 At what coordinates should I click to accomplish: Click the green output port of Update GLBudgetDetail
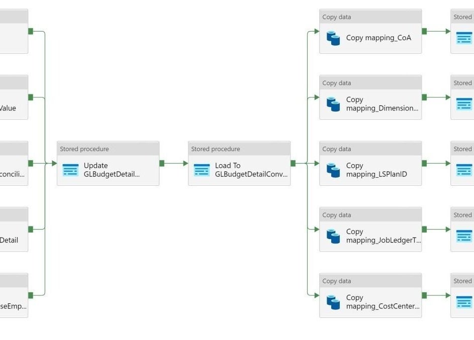tap(162, 163)
